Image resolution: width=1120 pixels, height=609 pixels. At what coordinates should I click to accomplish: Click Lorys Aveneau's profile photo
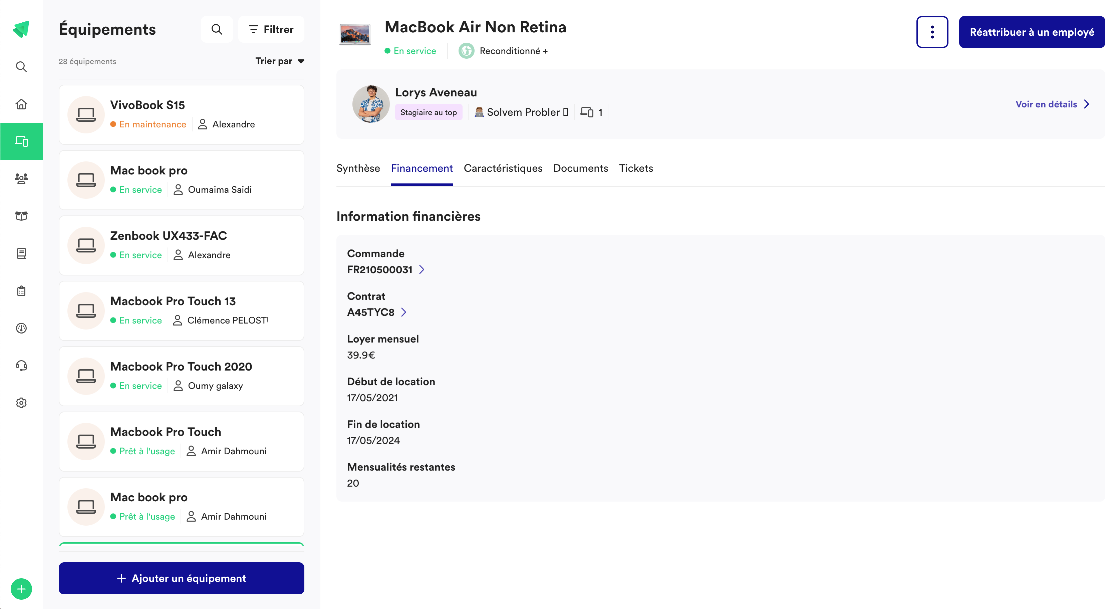pos(370,104)
